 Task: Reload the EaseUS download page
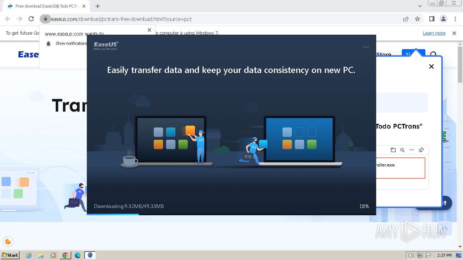point(31,19)
